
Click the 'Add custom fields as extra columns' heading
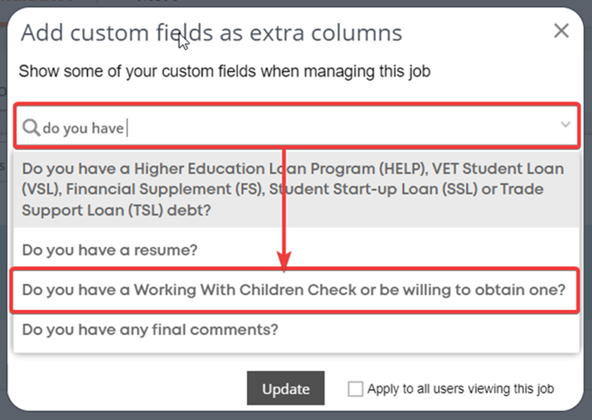coord(212,33)
